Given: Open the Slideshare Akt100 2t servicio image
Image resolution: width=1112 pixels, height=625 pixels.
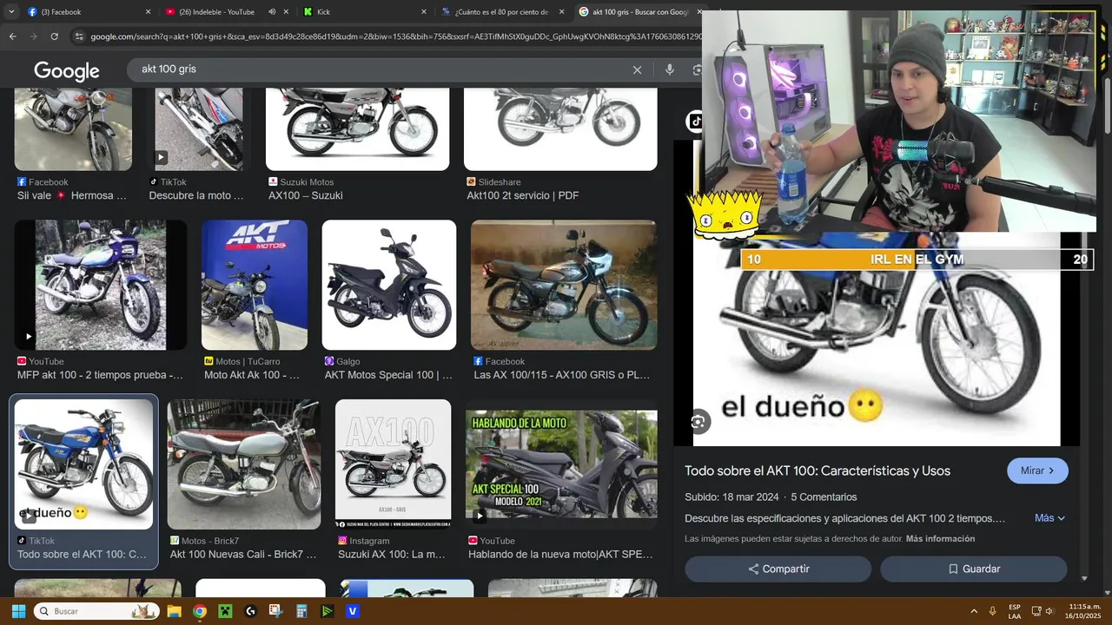Looking at the screenshot, I should [x=560, y=128].
